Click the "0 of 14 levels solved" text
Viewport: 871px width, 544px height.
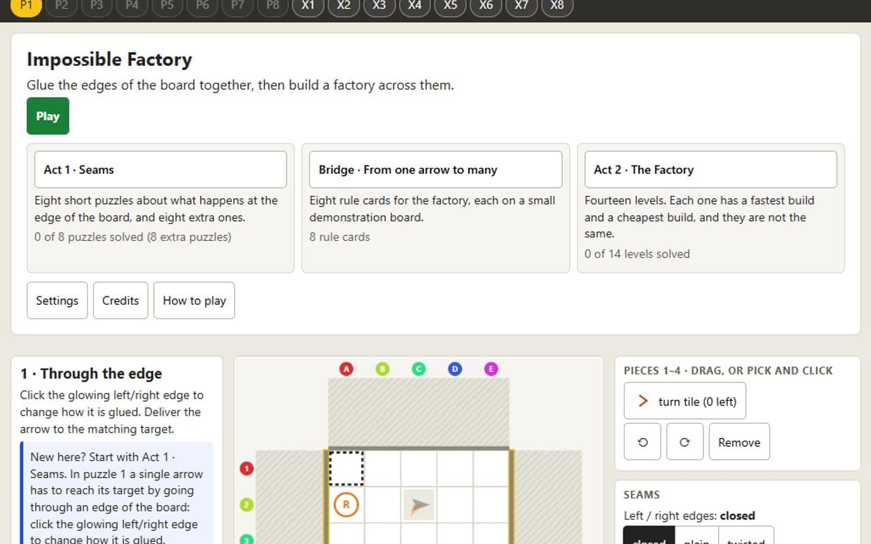(637, 254)
